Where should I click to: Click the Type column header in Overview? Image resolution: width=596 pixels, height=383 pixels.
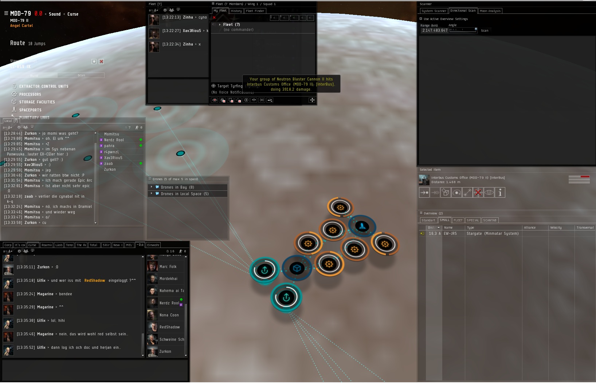[x=493, y=228]
